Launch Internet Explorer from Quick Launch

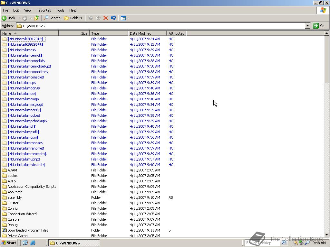pos(33,243)
